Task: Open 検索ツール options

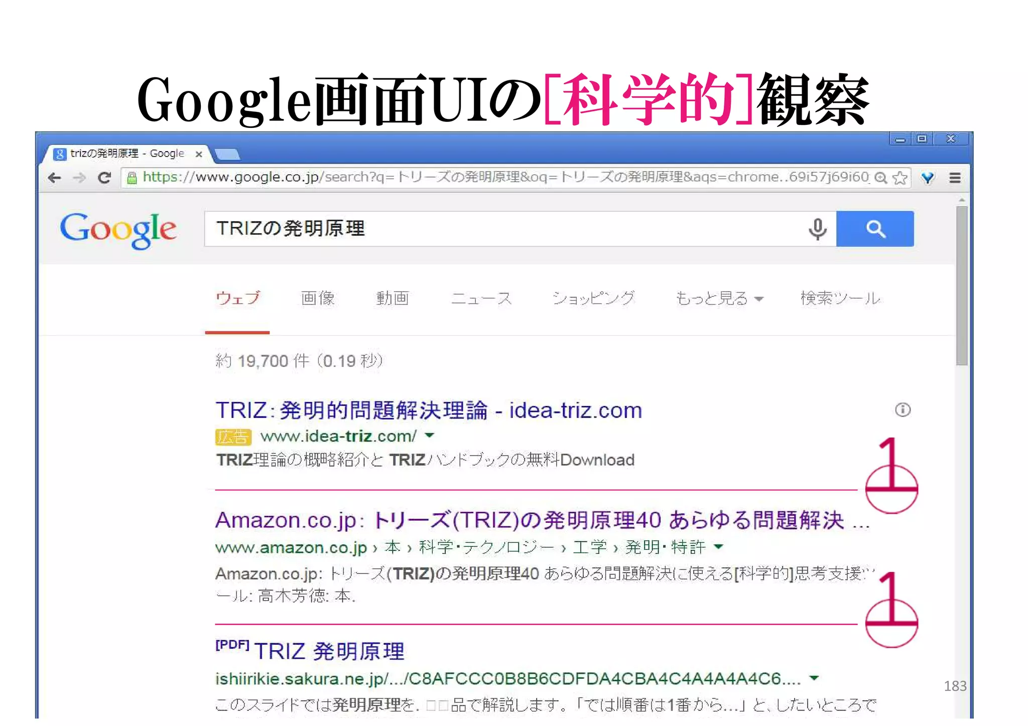Action: 840,298
